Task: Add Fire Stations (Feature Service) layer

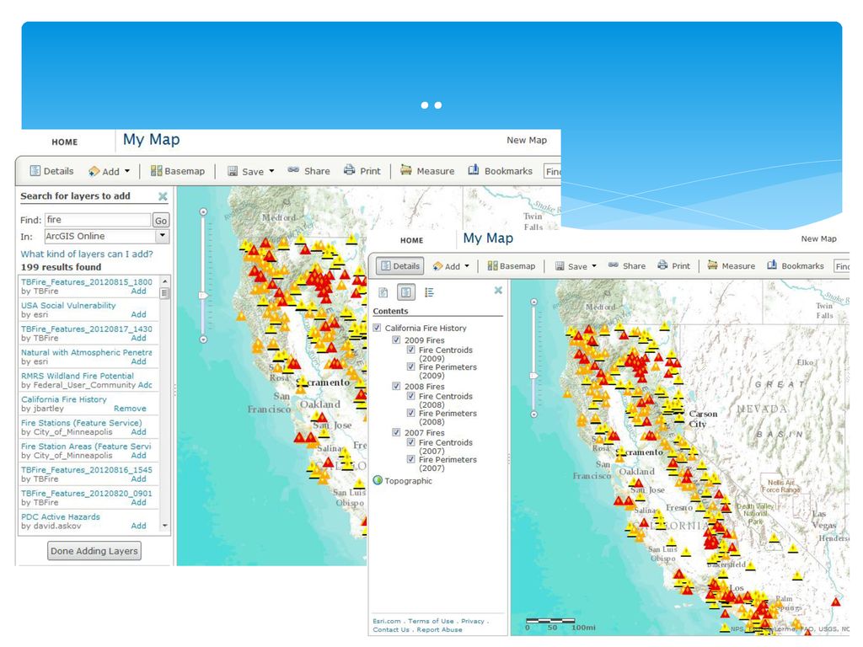Action: (138, 432)
